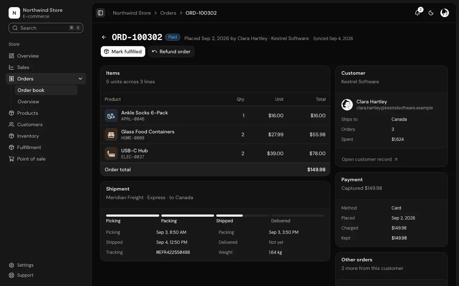Open customer record link
The image size is (459, 286).
click(x=370, y=159)
